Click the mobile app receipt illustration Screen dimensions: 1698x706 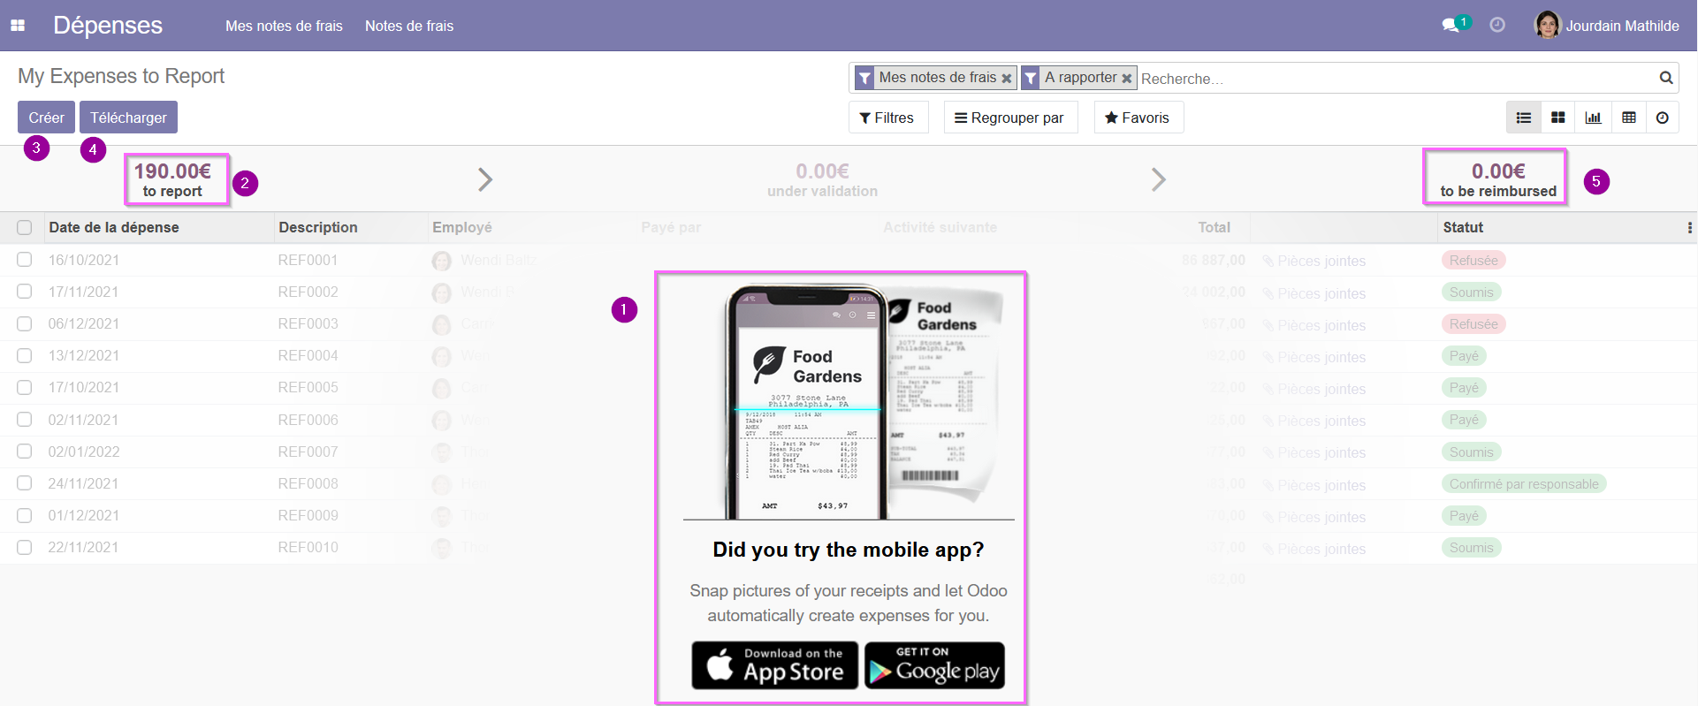[x=849, y=402]
